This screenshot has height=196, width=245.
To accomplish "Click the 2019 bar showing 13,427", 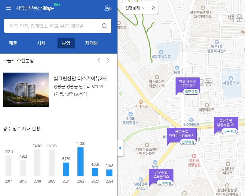I will coord(37,163).
